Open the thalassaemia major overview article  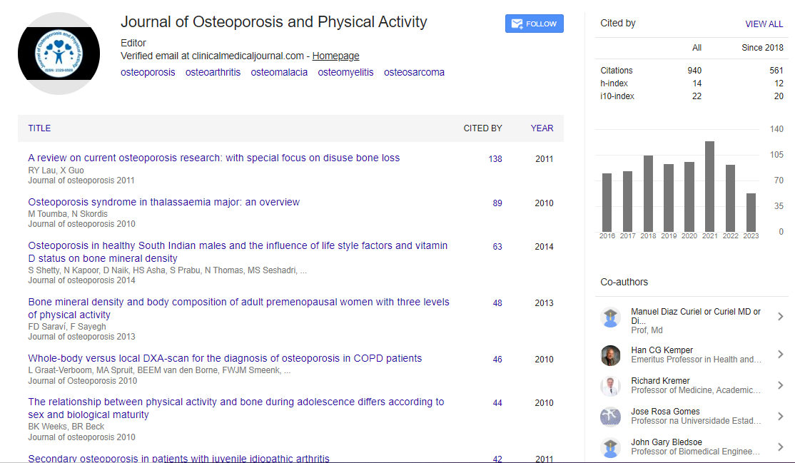[163, 202]
